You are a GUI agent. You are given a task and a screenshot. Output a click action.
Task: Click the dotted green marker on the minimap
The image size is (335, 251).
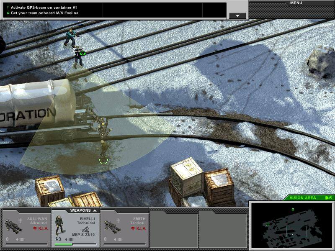pyautogui.click(x=267, y=225)
